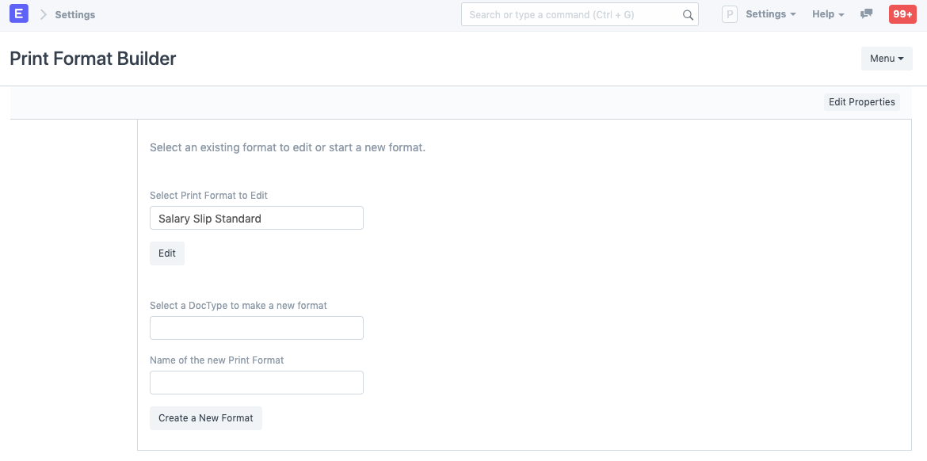Screen dimensions: 927x461
Task: Open the Menu dropdown on the page header
Action: pyautogui.click(x=886, y=58)
